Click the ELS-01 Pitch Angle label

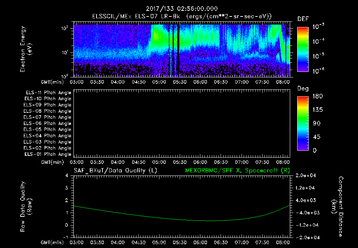pos(48,154)
